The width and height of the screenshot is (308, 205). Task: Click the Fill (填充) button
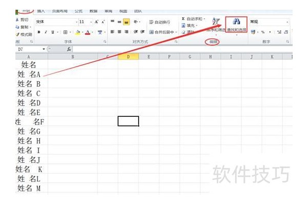tap(188, 26)
